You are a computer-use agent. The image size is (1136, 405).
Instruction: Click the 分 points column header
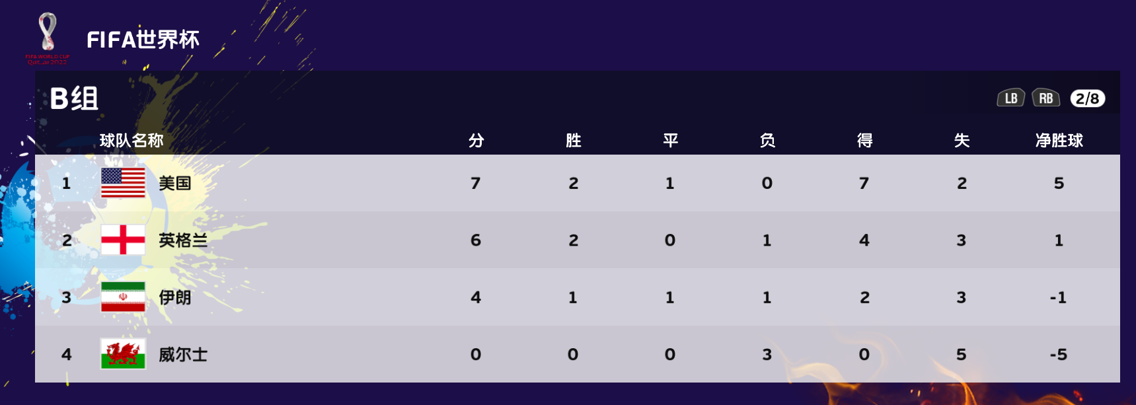476,140
